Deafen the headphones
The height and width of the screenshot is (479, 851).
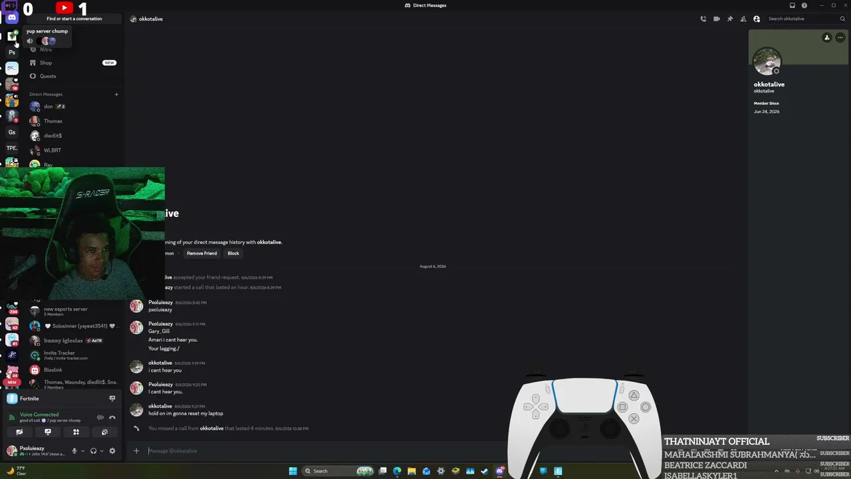coord(93,451)
